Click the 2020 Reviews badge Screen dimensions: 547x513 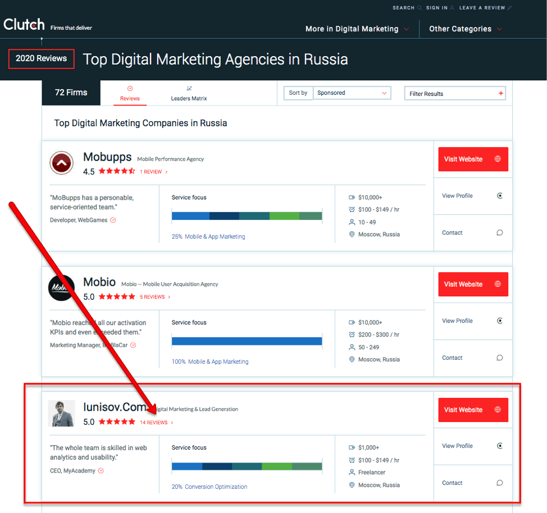41,58
